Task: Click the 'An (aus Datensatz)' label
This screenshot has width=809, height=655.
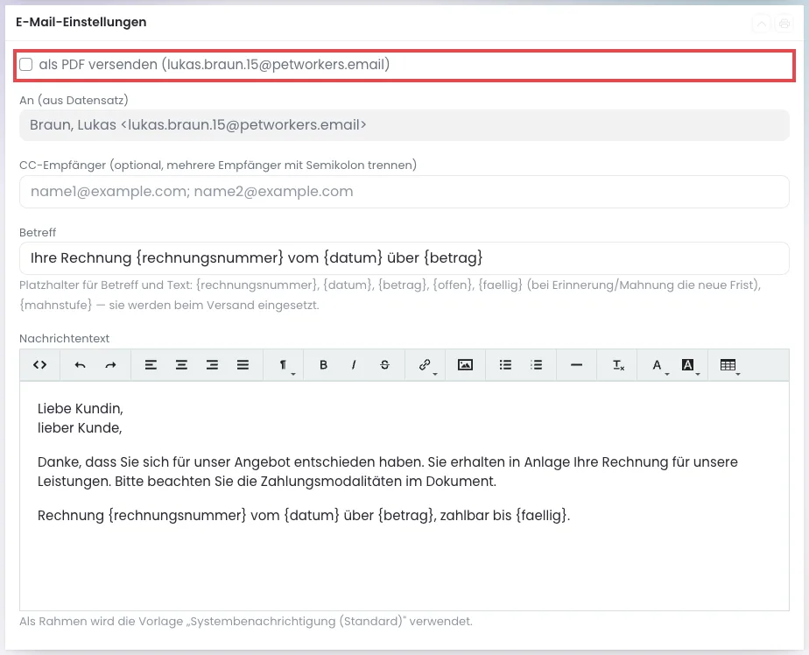Action: [74, 100]
